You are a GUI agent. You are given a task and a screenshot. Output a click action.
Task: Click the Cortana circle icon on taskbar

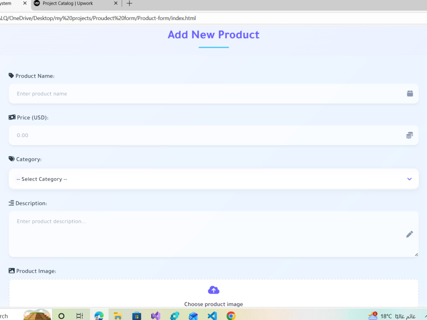(x=61, y=316)
